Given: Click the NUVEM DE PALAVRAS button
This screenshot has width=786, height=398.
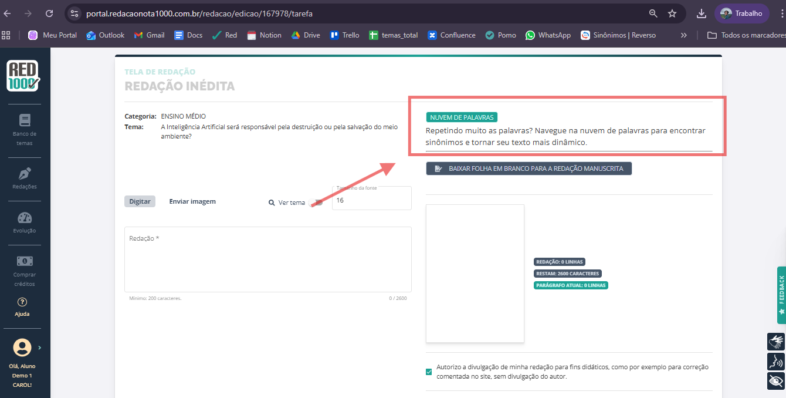Looking at the screenshot, I should [462, 117].
